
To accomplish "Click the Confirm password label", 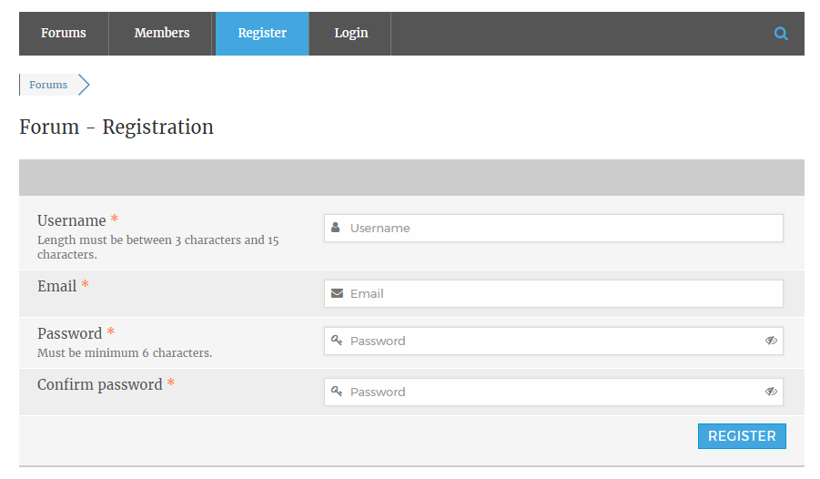I will click(99, 384).
